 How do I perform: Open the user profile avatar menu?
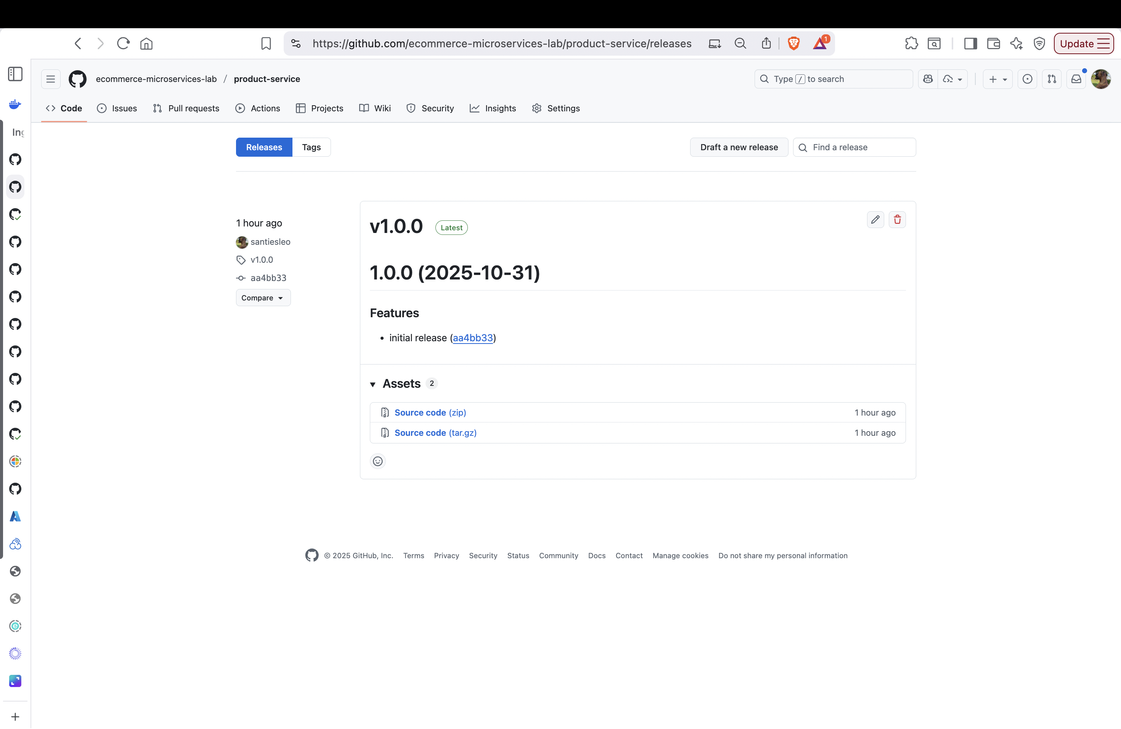pos(1101,79)
